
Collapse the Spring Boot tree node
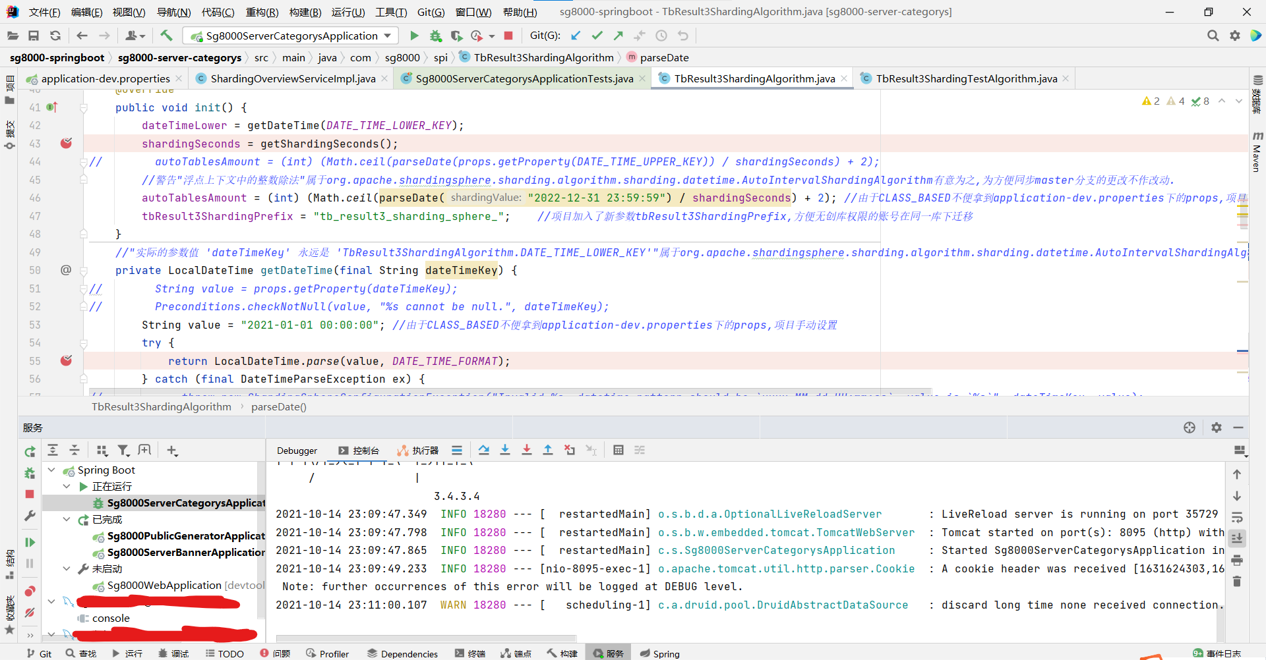pos(51,470)
